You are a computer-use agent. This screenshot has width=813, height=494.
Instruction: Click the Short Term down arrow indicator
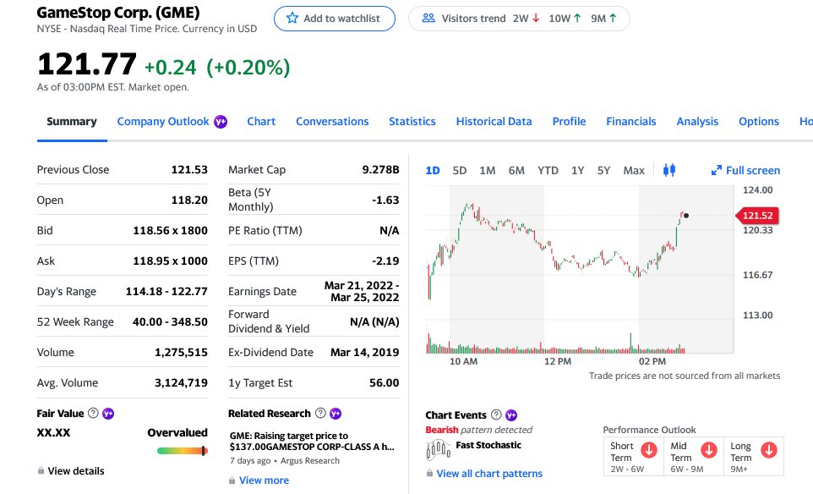(x=649, y=450)
